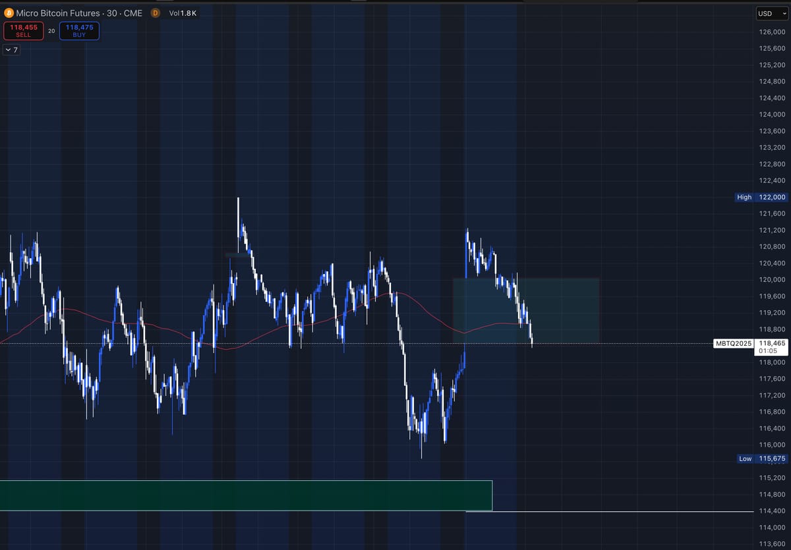Select the dark green rectangle drawing at the bottom

point(246,495)
